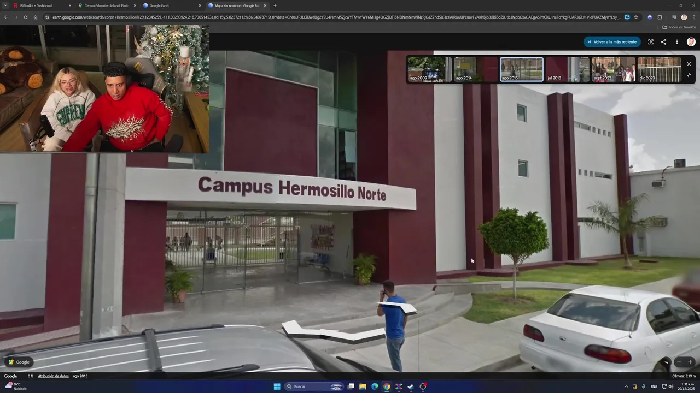Close the 'Mapa sin nombre' tab
Viewport: 700px width, 393px height.
265,5
